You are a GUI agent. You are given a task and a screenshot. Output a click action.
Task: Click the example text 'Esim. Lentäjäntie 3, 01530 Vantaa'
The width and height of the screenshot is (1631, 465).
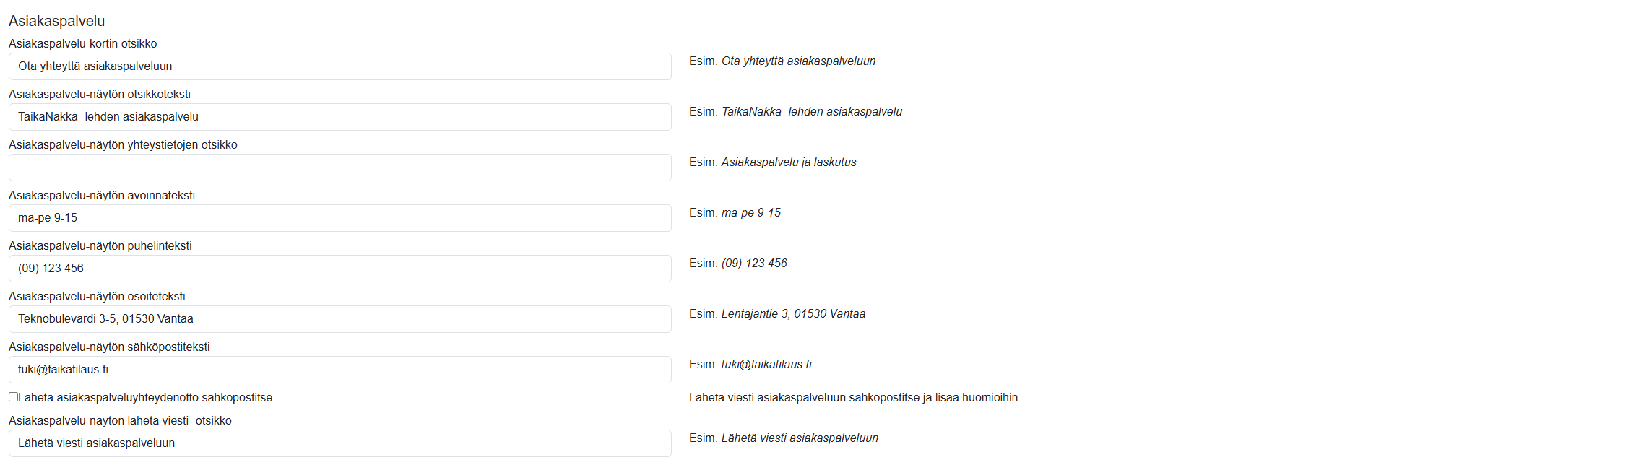click(x=776, y=314)
